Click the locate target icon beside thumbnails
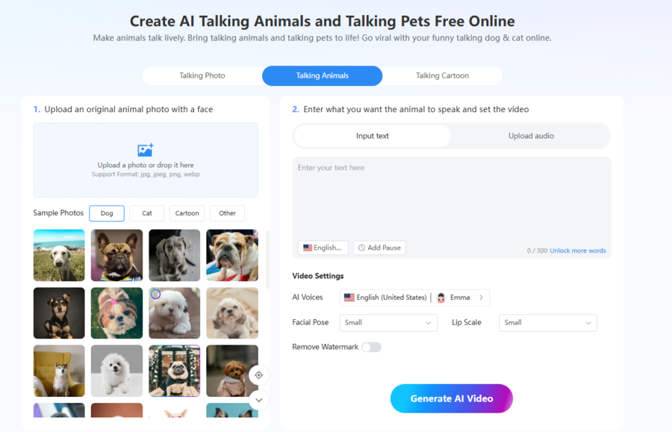This screenshot has width=672, height=432. (259, 375)
